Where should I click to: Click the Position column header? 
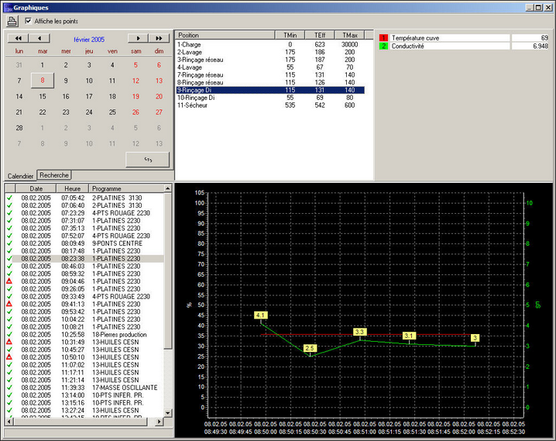coord(225,35)
